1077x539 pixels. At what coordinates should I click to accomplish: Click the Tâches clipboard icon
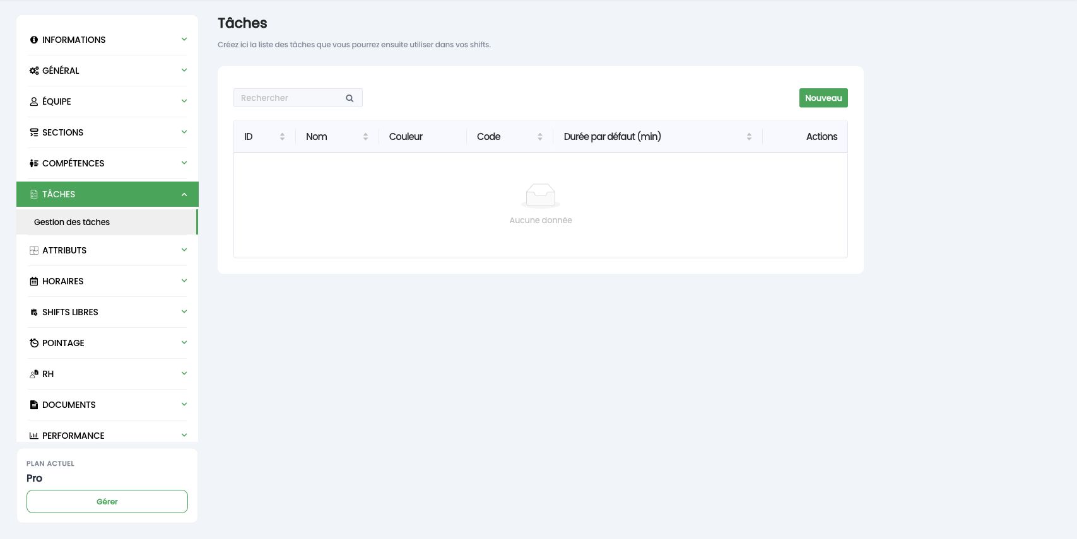click(34, 194)
